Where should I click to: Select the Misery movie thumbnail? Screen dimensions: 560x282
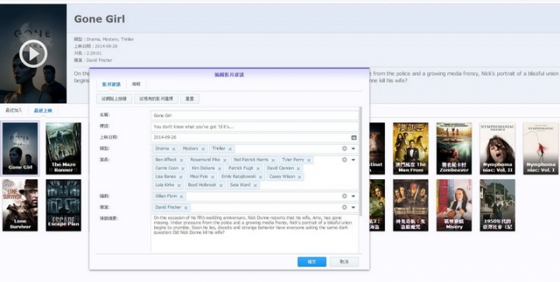pyautogui.click(x=454, y=205)
